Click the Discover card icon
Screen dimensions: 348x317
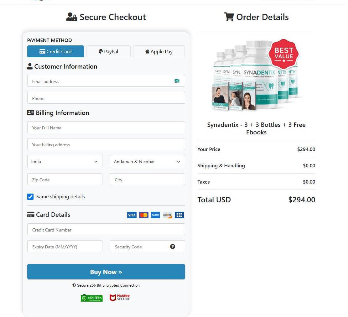tap(167, 215)
